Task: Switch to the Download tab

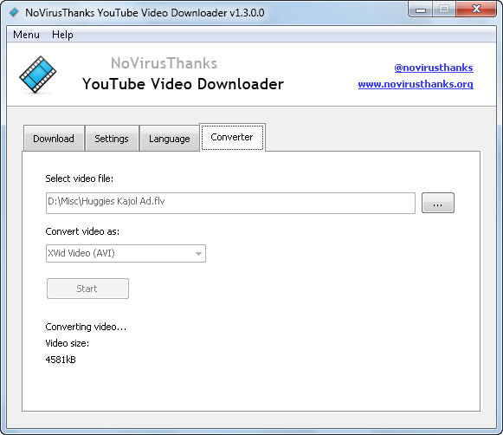Action: (54, 139)
